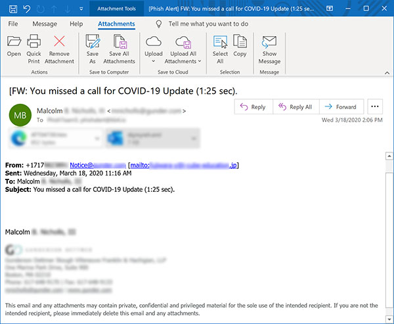Open the Attachment Tools contextual tab
The width and height of the screenshot is (394, 324).
pyautogui.click(x=117, y=9)
